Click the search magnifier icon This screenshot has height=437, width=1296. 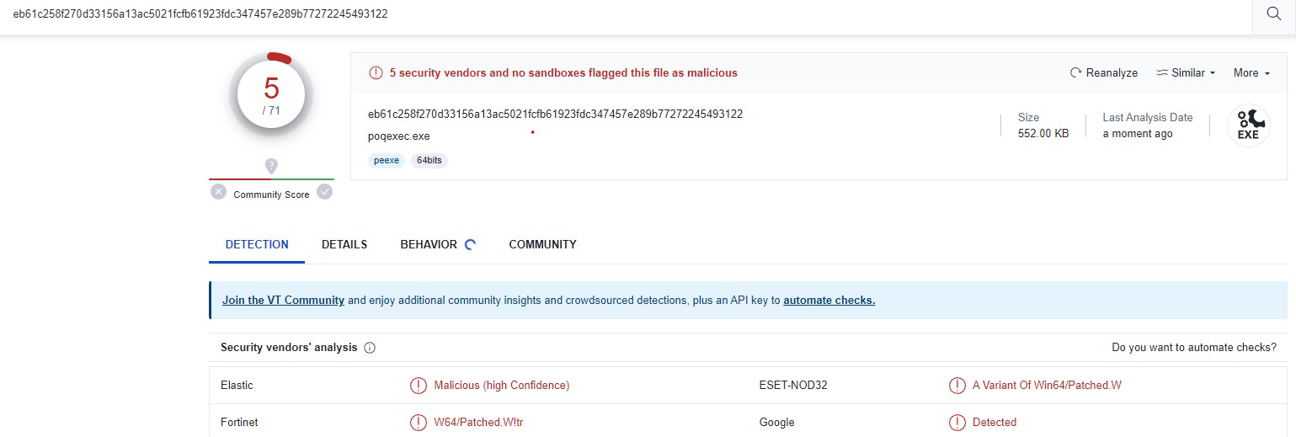(x=1274, y=14)
